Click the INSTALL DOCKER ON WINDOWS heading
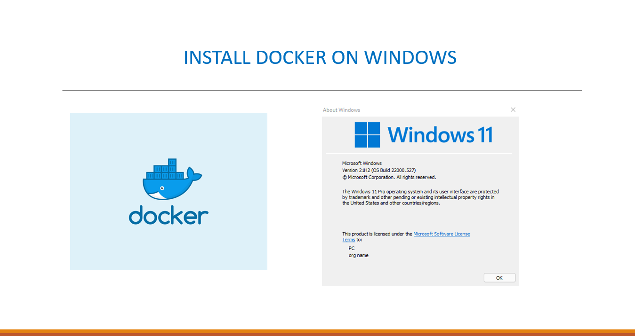Image resolution: width=635 pixels, height=336 pixels. click(321, 57)
